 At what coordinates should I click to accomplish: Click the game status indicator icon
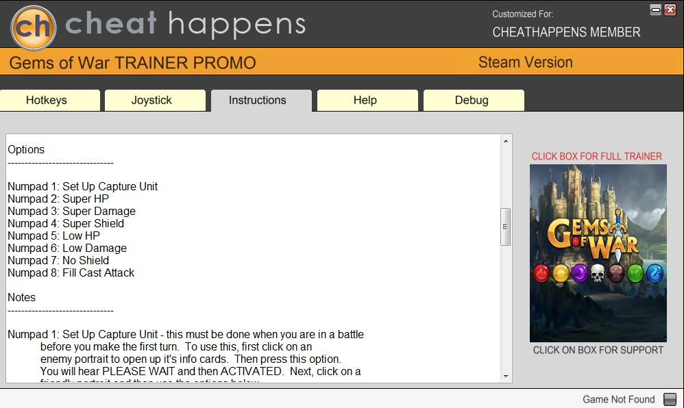670,399
